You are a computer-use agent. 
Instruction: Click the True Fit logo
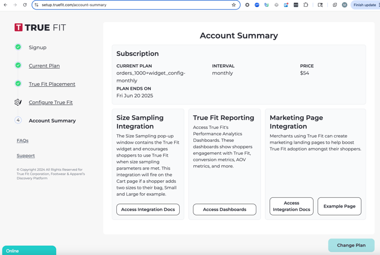pyautogui.click(x=40, y=28)
